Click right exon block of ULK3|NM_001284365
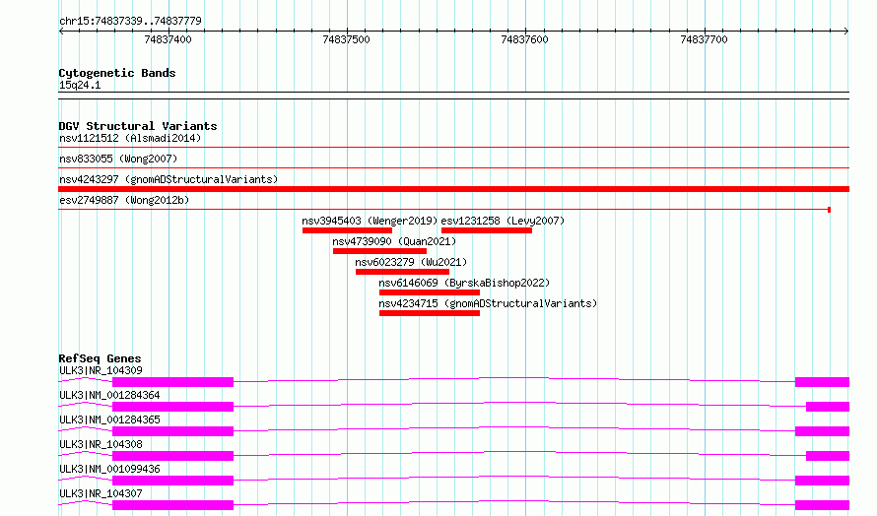 [822, 431]
